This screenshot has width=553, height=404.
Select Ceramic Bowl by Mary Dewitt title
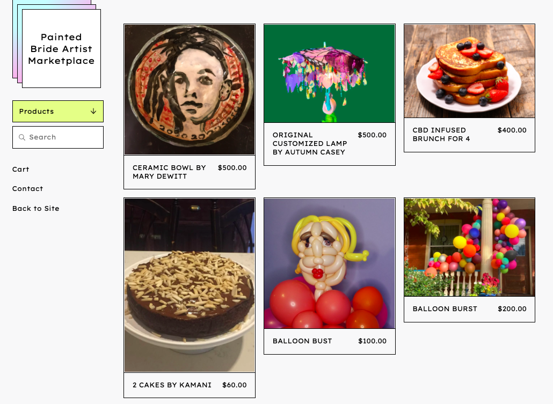[169, 172]
